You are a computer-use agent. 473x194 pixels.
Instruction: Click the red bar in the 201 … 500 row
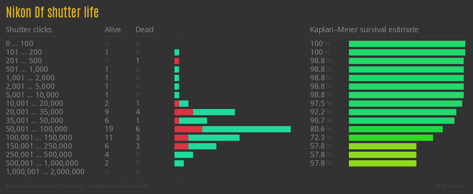pos(177,61)
